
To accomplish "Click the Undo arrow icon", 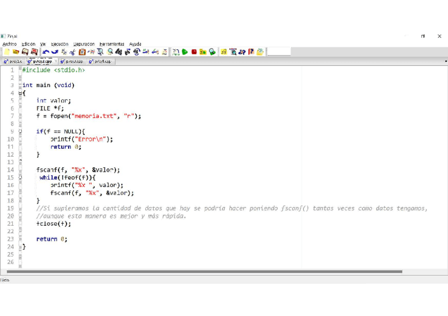I will [x=46, y=52].
